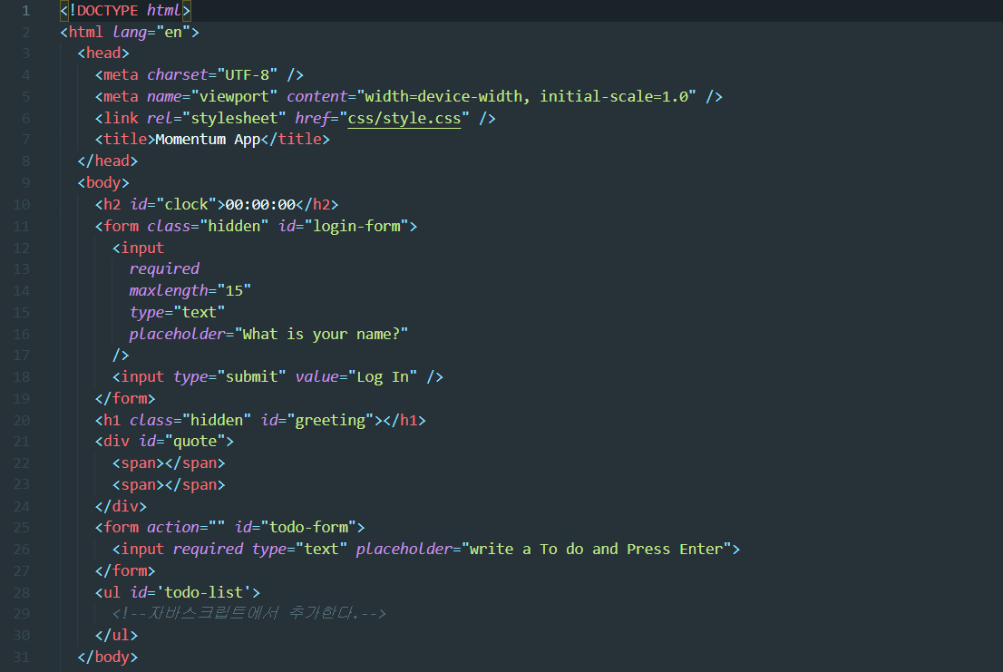Click the "submit" type value
The image size is (1003, 672).
(x=251, y=376)
